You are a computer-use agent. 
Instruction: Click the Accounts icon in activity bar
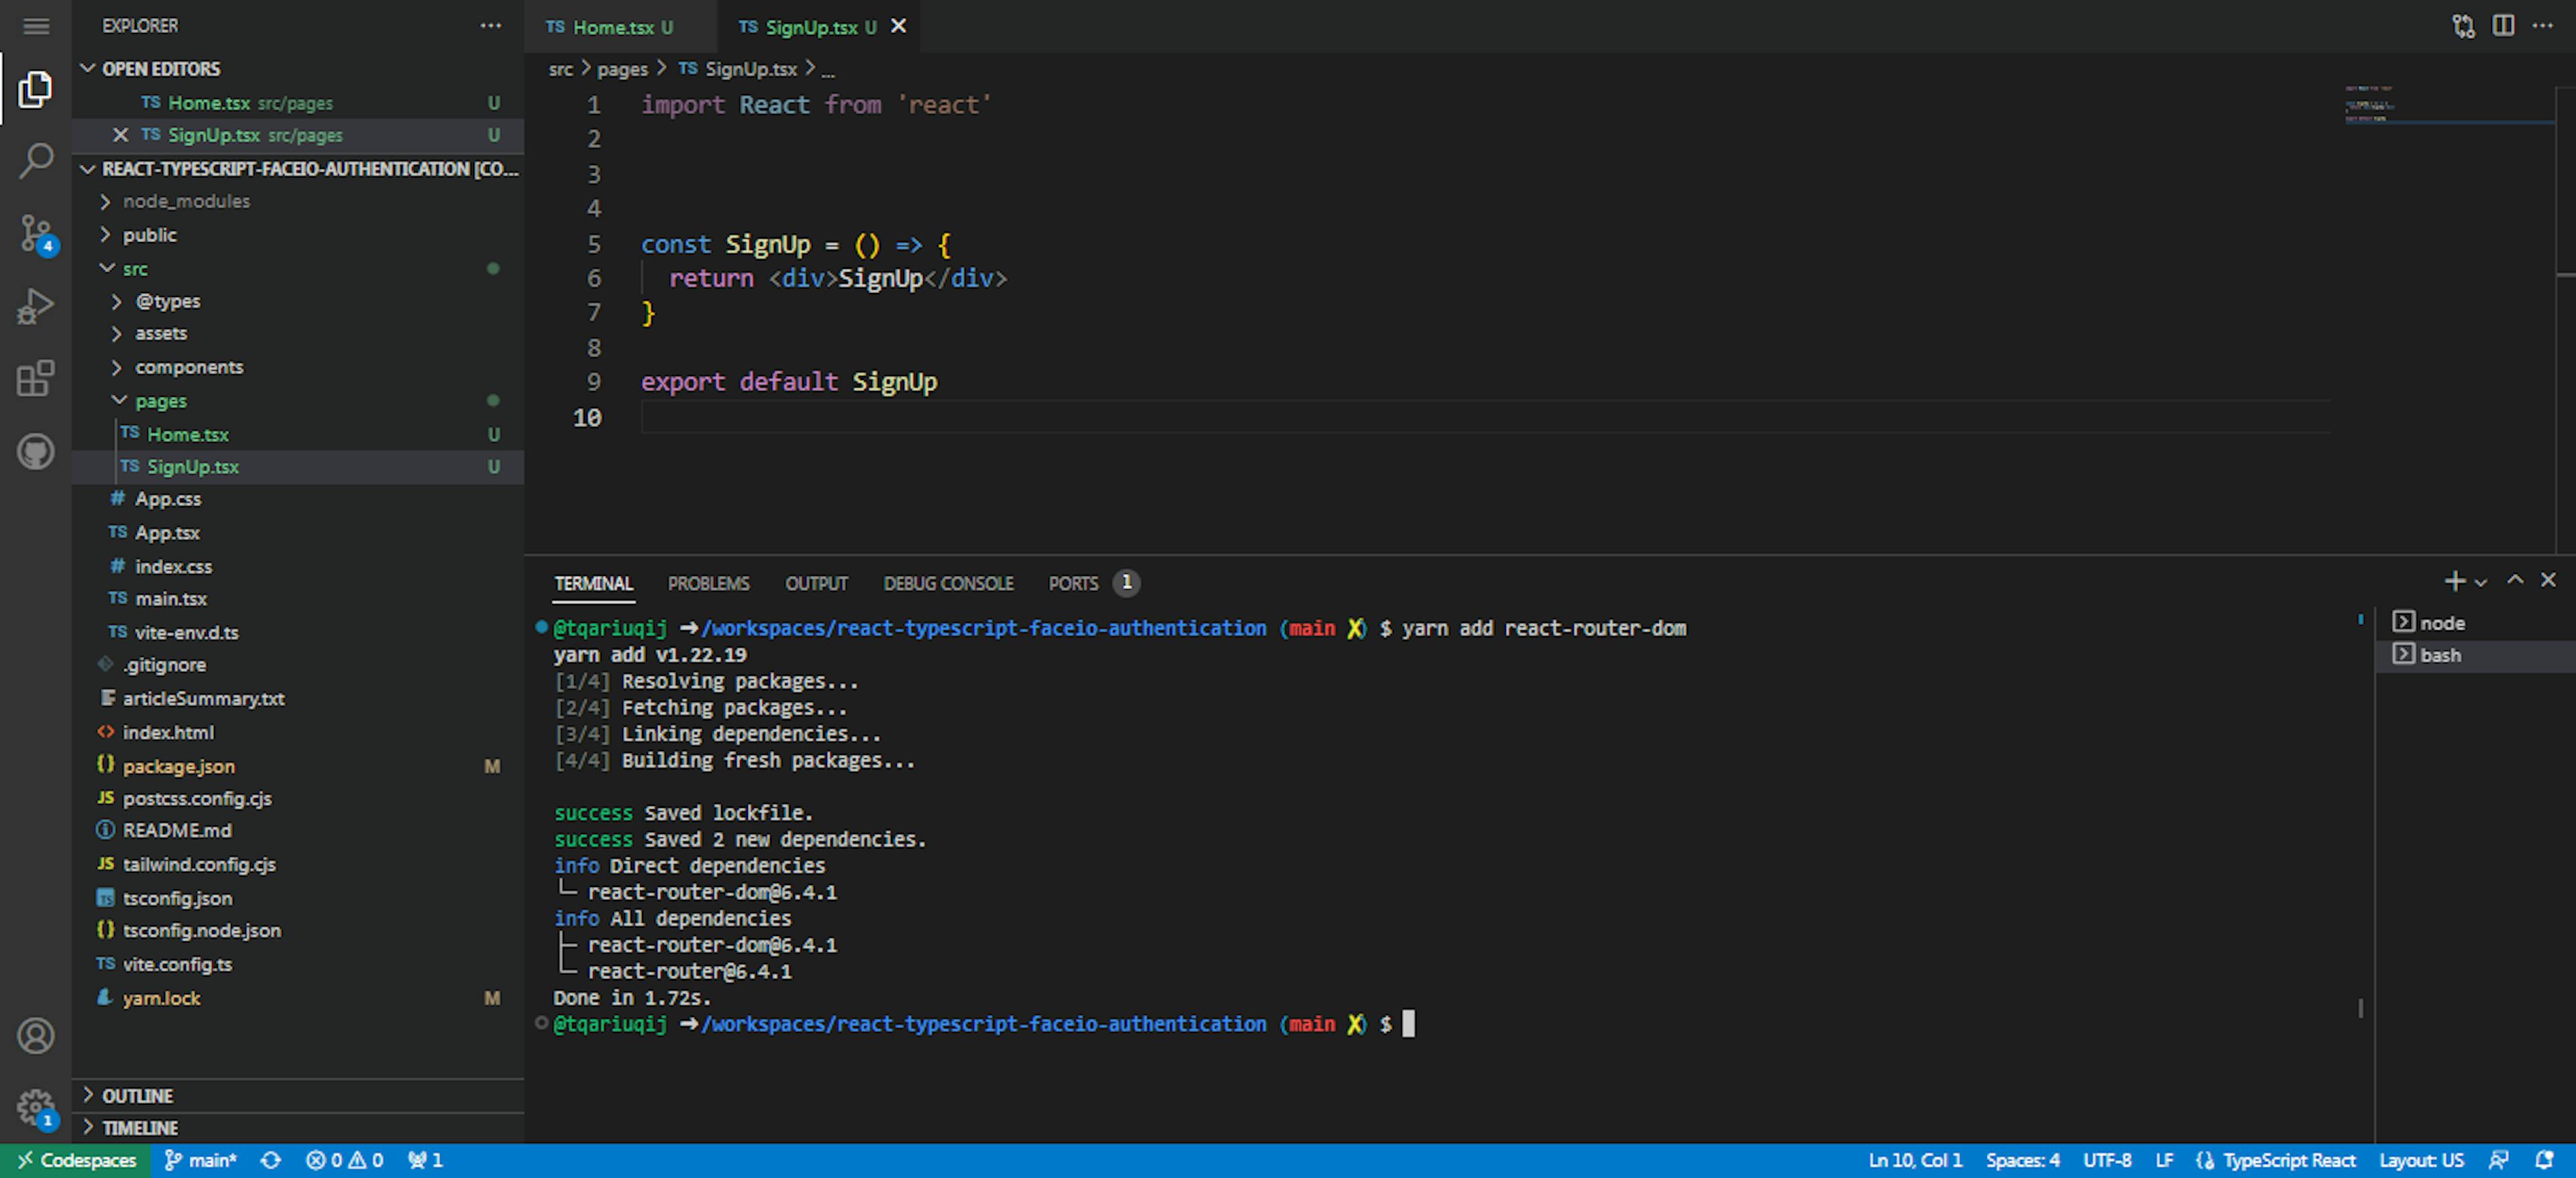click(36, 1035)
